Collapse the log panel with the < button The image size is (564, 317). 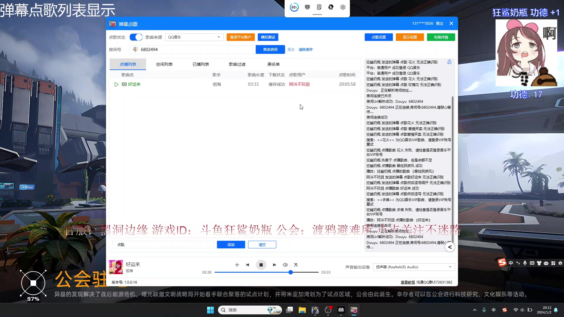tap(450, 247)
